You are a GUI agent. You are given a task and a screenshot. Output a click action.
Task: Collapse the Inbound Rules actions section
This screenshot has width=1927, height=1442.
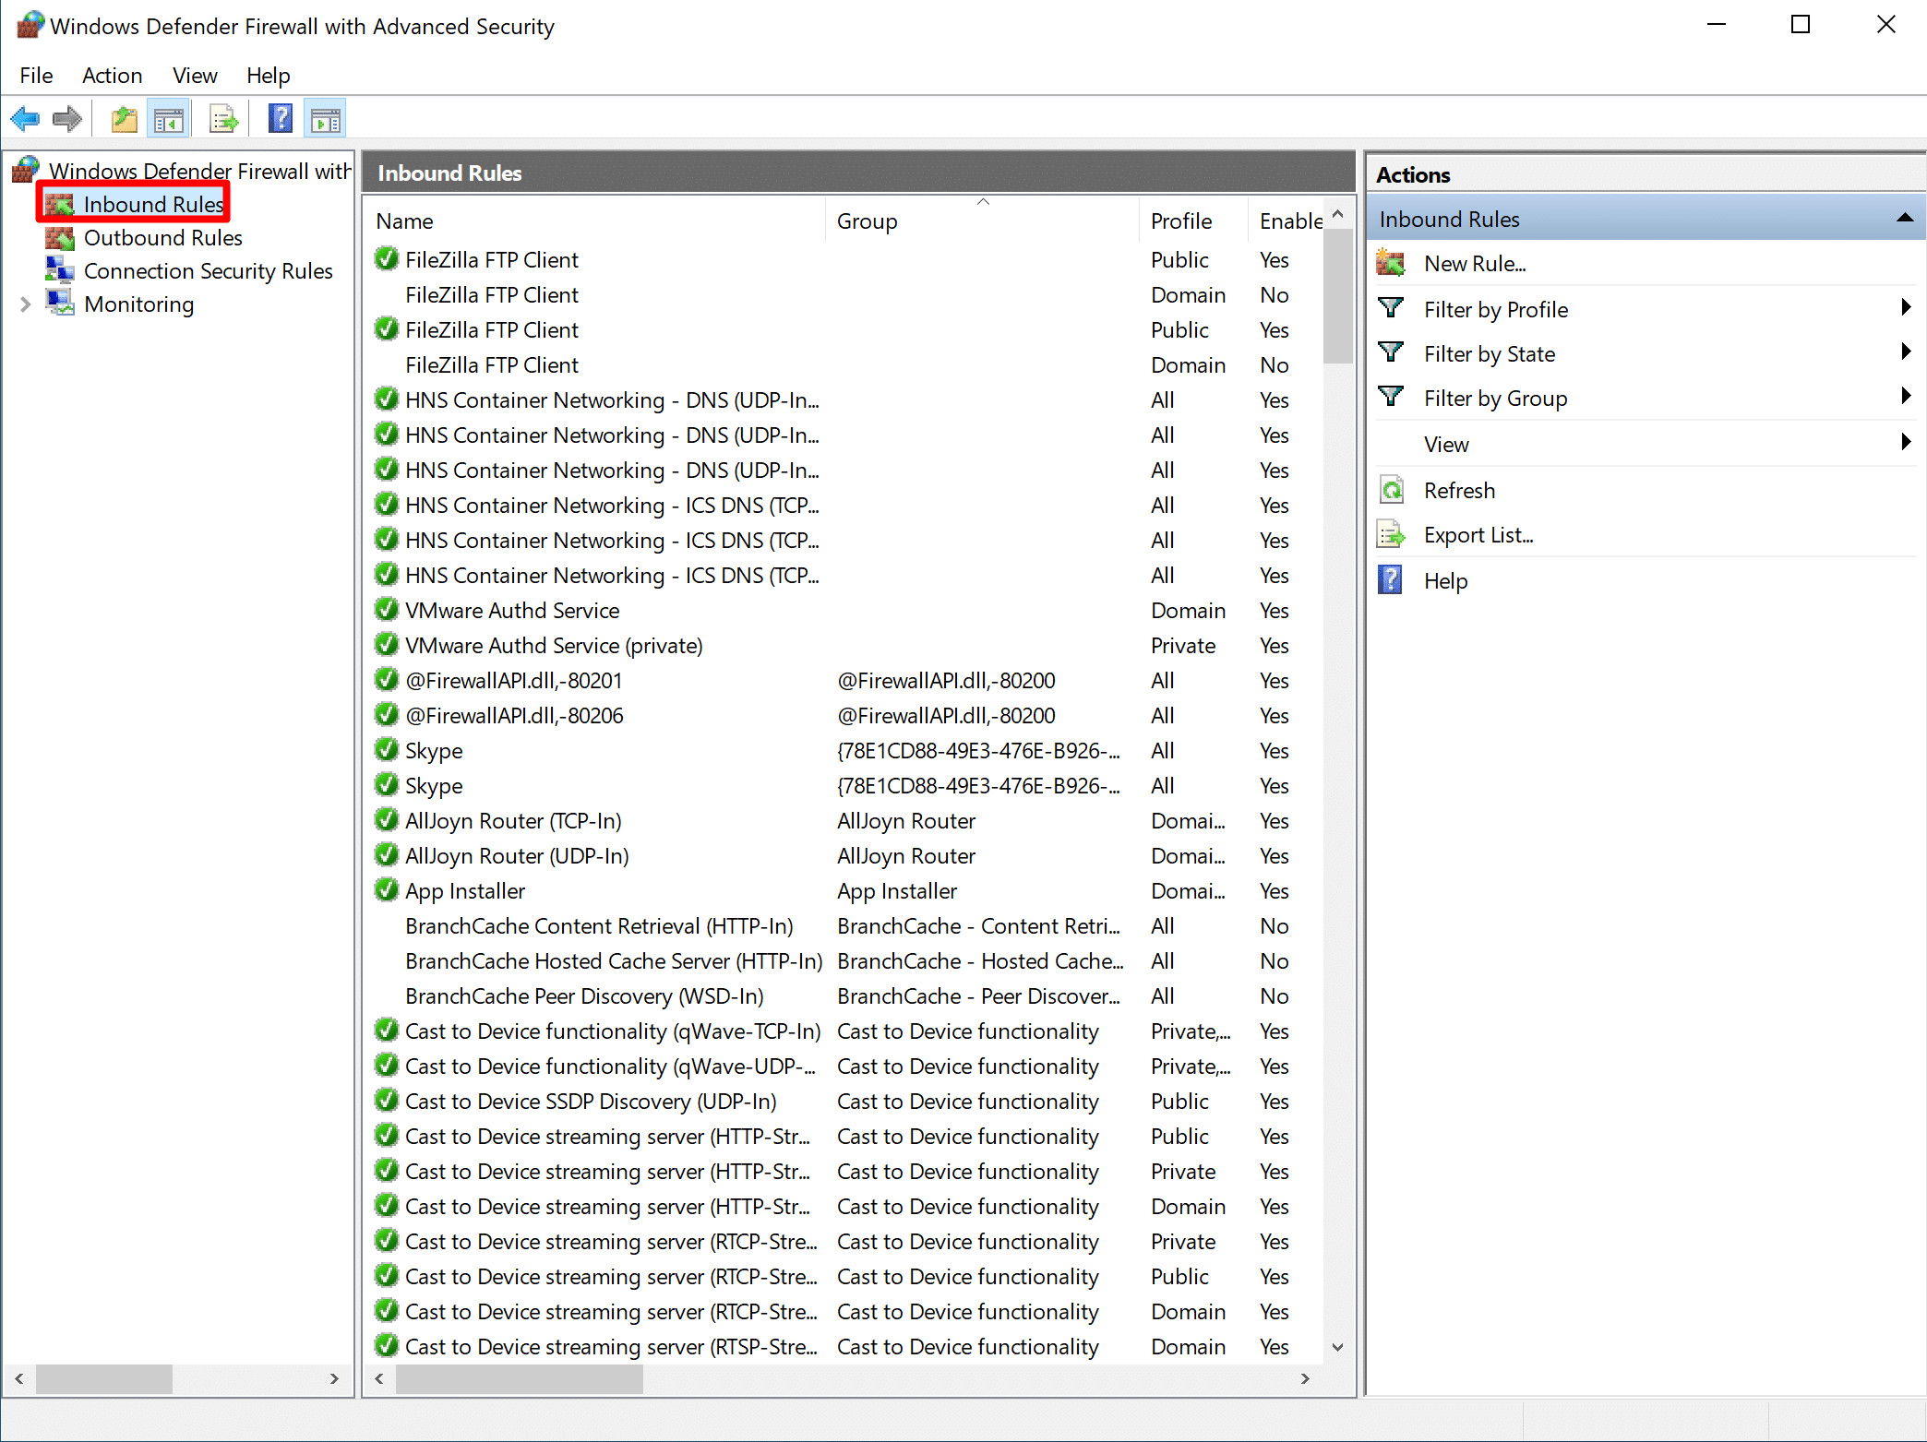1904,219
